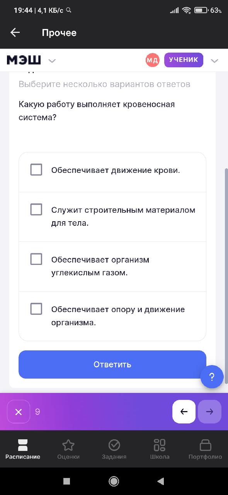Tap the back arrow beside Прочее

point(15,33)
